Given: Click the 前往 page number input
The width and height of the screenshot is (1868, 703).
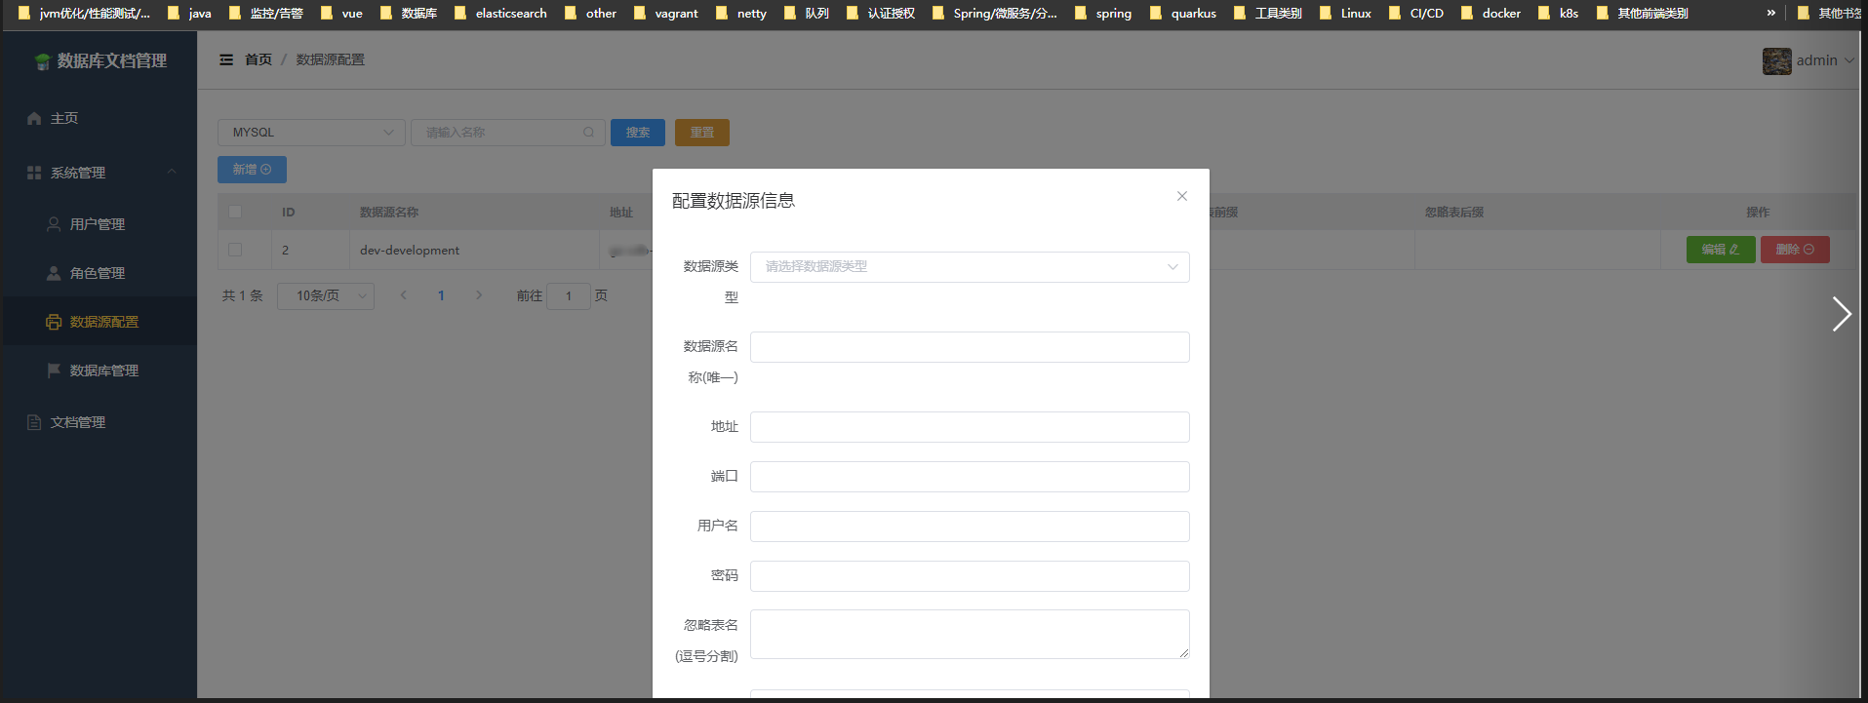Looking at the screenshot, I should click(569, 295).
